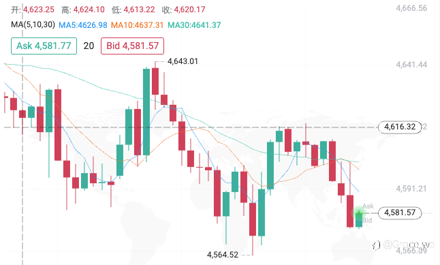Image resolution: width=440 pixels, height=265 pixels.
Task: Click the 4,581.57 current price tag
Action: pyautogui.click(x=400, y=213)
